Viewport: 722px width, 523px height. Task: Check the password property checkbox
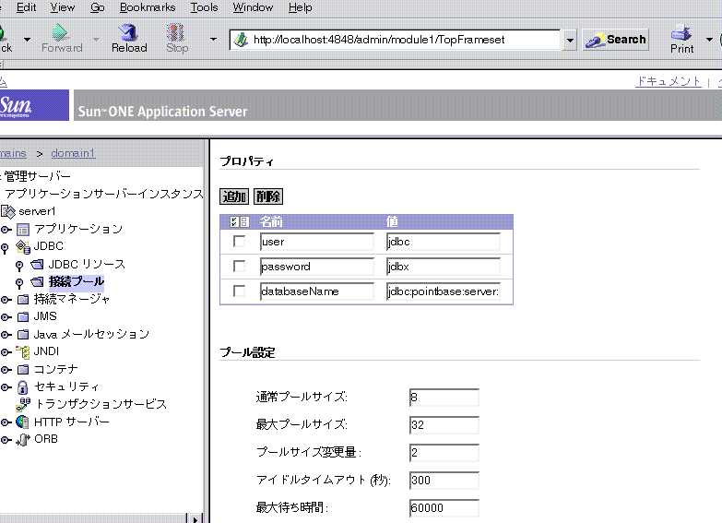click(x=240, y=267)
